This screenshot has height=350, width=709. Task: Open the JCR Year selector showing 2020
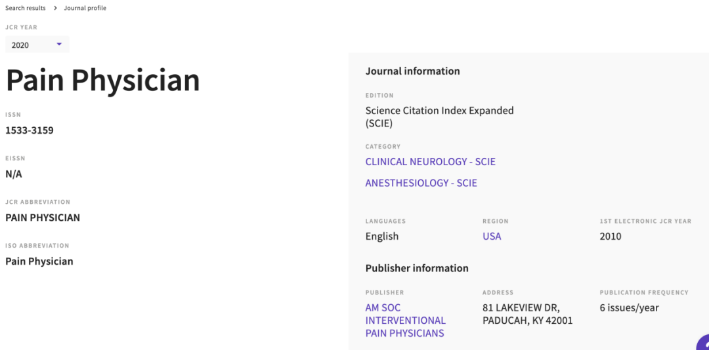pos(37,45)
